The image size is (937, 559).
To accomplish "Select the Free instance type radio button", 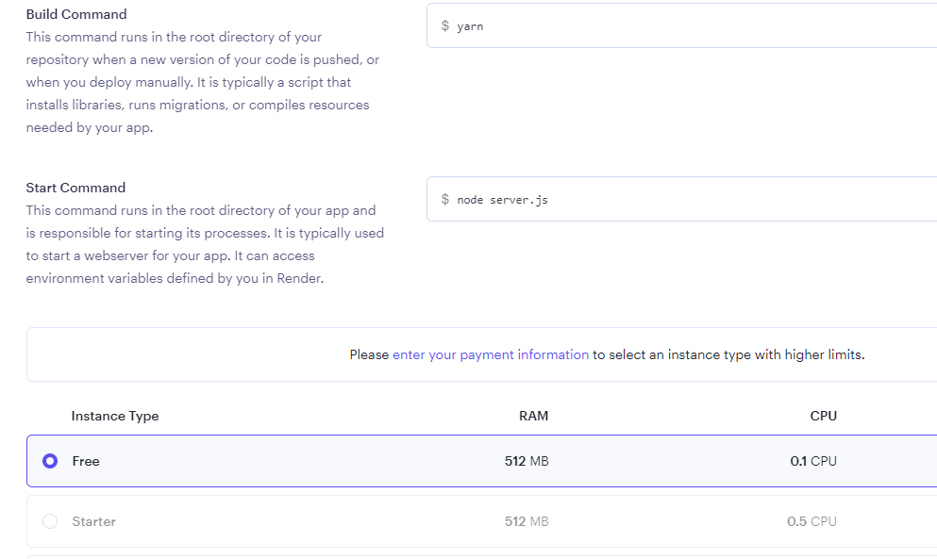I will tap(51, 461).
